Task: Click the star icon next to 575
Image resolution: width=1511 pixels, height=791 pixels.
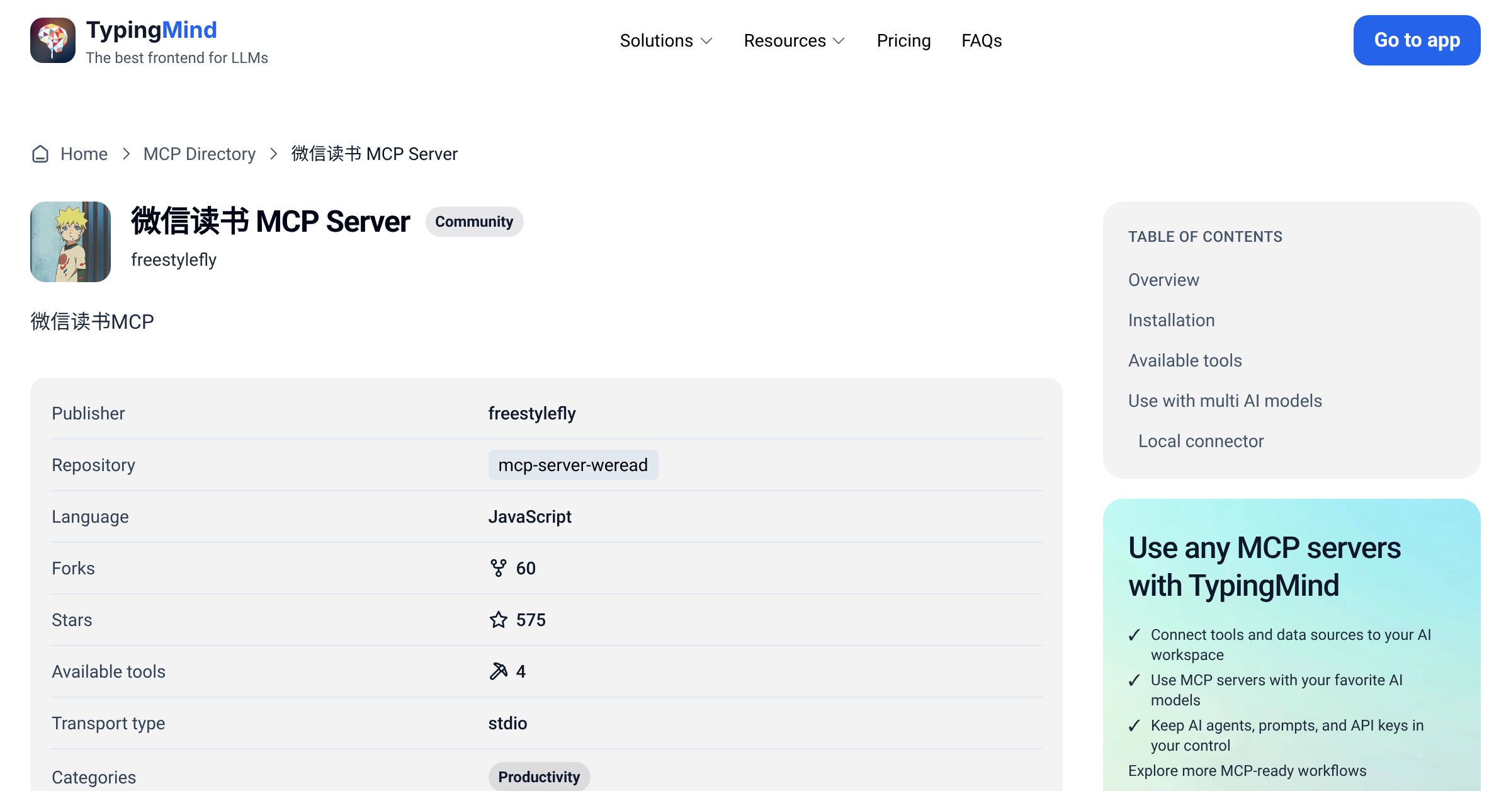Action: [498, 620]
